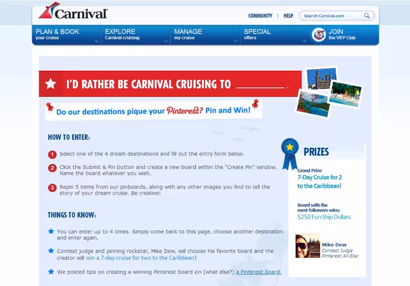Image resolution: width=410 pixels, height=286 pixels.
Task: Click the 'HOW TO ENTER:' heading
Action: pyautogui.click(x=69, y=137)
